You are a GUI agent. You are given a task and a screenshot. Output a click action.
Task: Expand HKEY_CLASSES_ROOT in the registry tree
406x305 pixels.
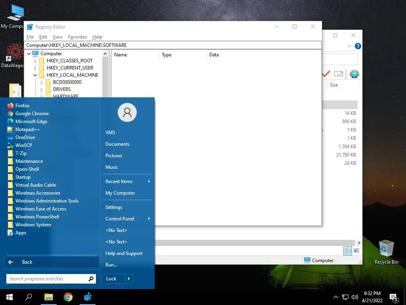pos(35,61)
